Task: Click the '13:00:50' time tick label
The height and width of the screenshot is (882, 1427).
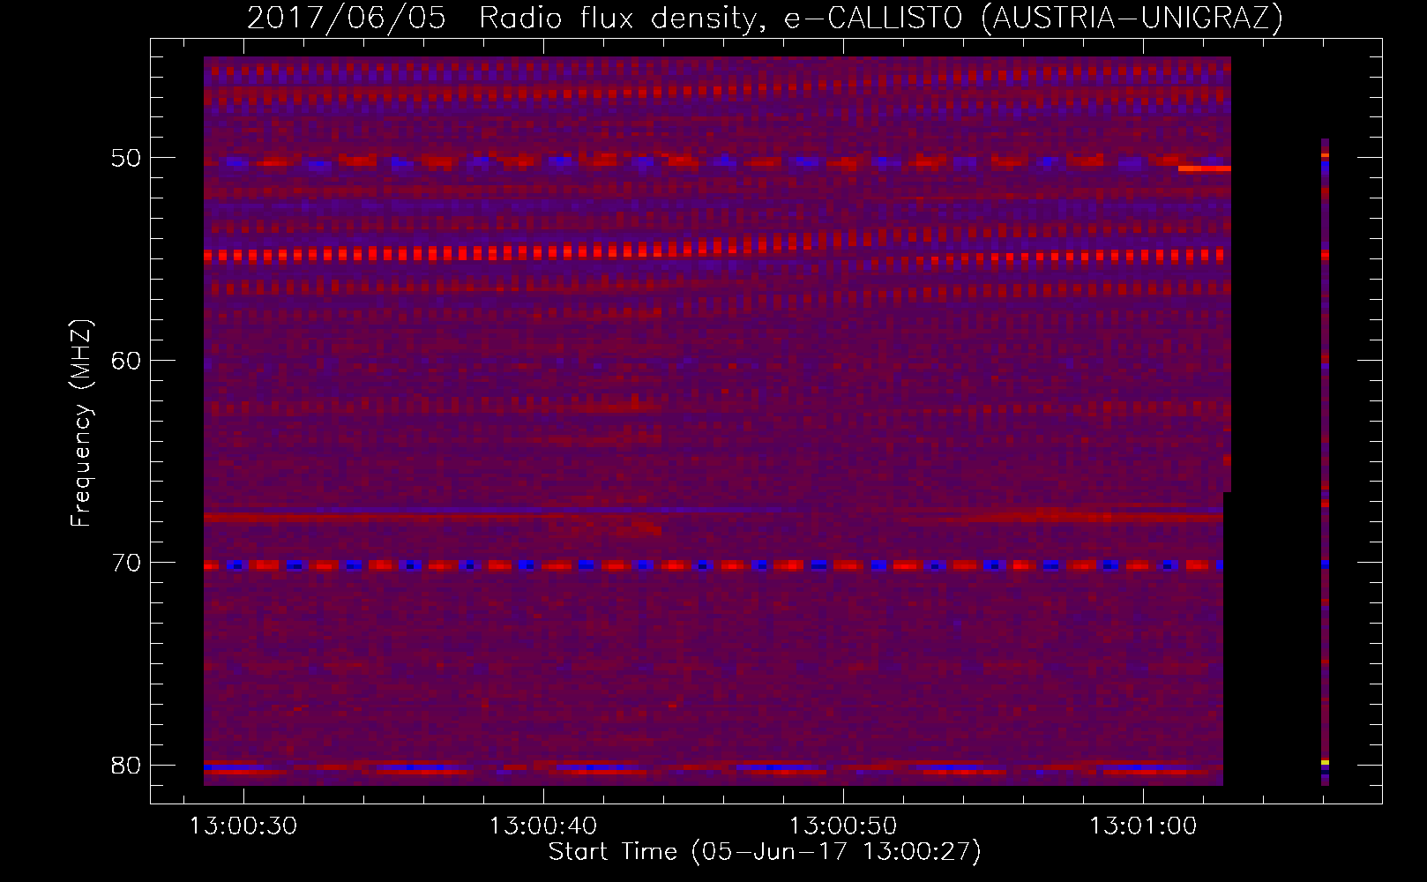Action: click(843, 826)
